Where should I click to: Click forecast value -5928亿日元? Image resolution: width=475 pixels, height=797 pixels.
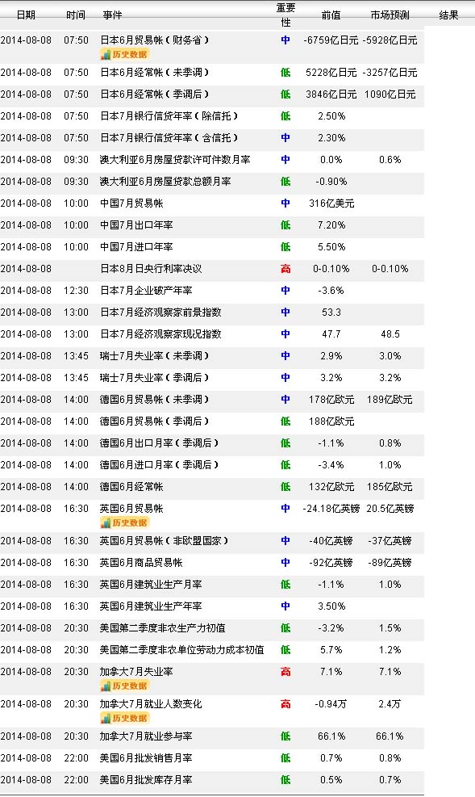390,40
